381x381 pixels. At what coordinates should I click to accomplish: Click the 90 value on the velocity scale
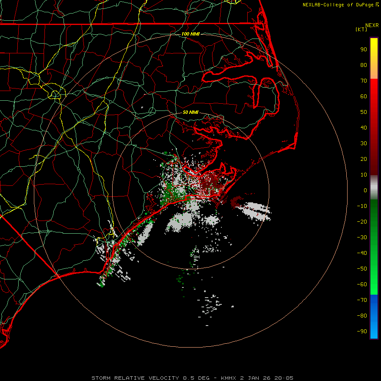pos(364,50)
